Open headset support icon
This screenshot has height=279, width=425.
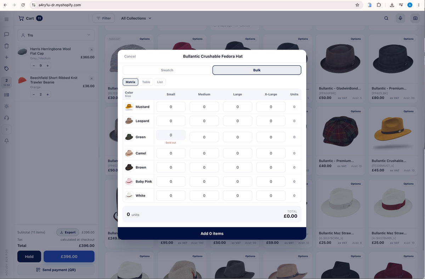click(x=6, y=118)
